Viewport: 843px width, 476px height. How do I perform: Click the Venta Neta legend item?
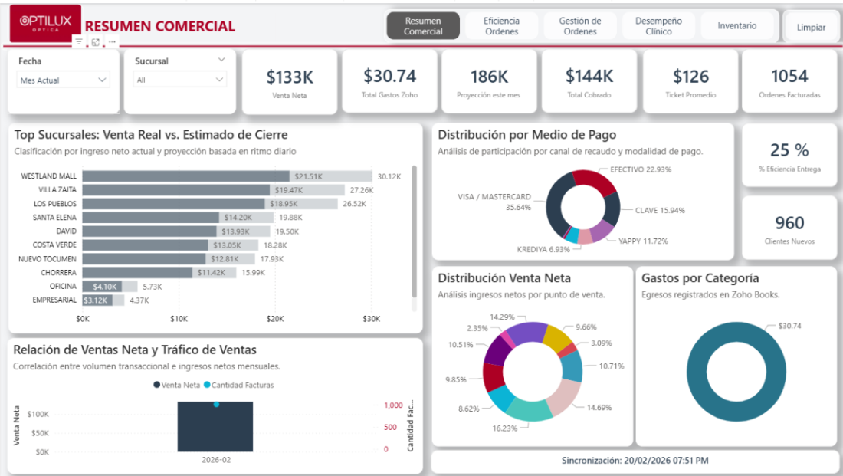tap(177, 385)
